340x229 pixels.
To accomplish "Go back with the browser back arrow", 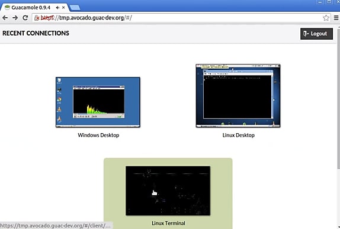I will [x=5, y=18].
